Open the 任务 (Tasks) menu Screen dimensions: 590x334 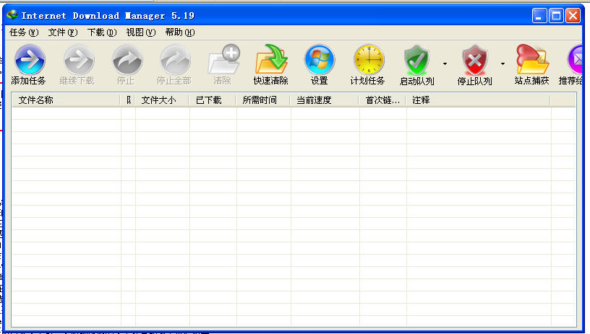click(24, 32)
